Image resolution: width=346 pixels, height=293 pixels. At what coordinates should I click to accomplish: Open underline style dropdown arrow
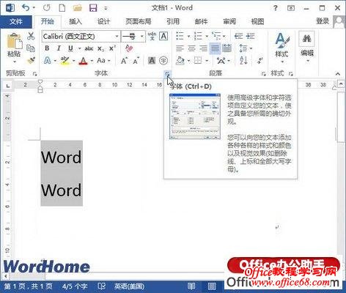pos(79,48)
